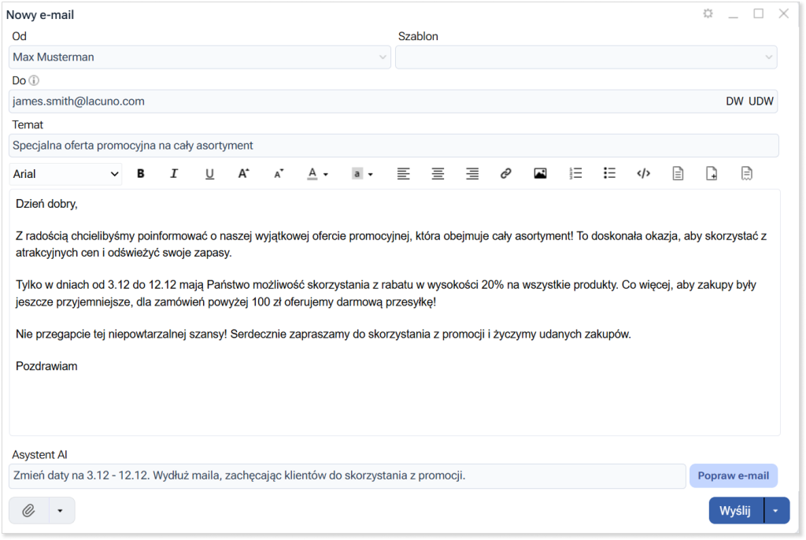Screen dimensions: 806x540
Task: Expand the Szablon template dropdown
Action: (x=586, y=57)
